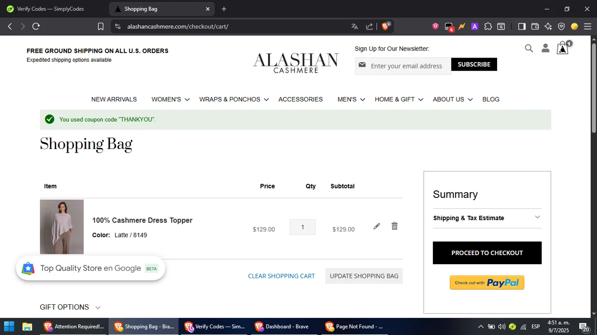Open the account profile icon

[545, 48]
